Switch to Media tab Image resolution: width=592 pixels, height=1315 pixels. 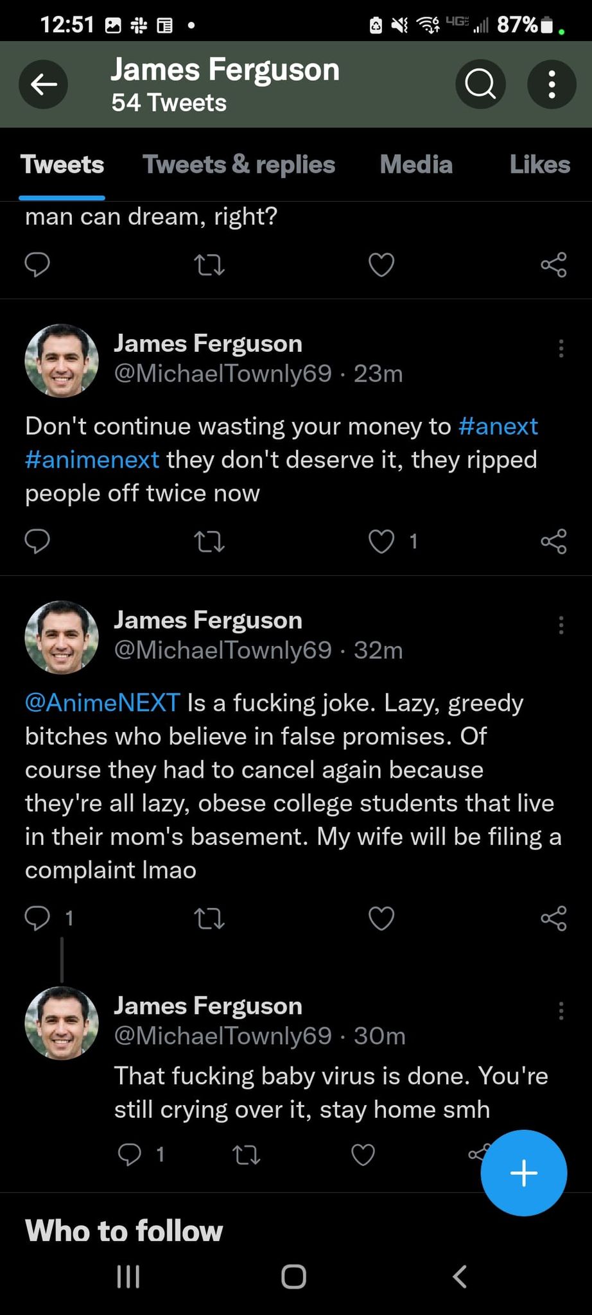click(416, 164)
